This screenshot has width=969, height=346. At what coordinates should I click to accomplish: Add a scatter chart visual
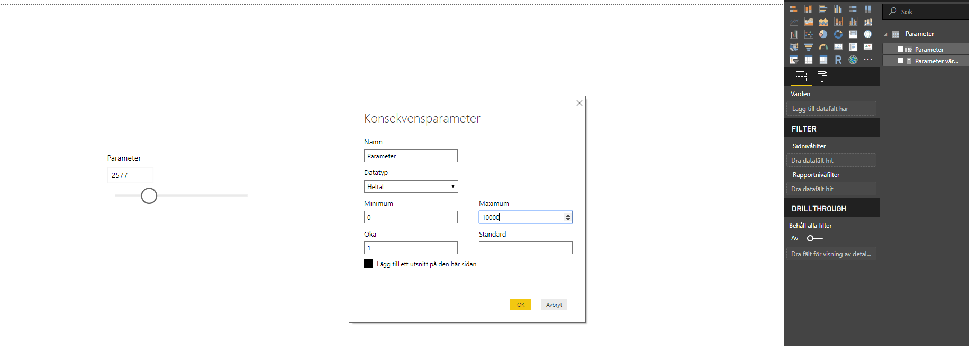point(808,34)
